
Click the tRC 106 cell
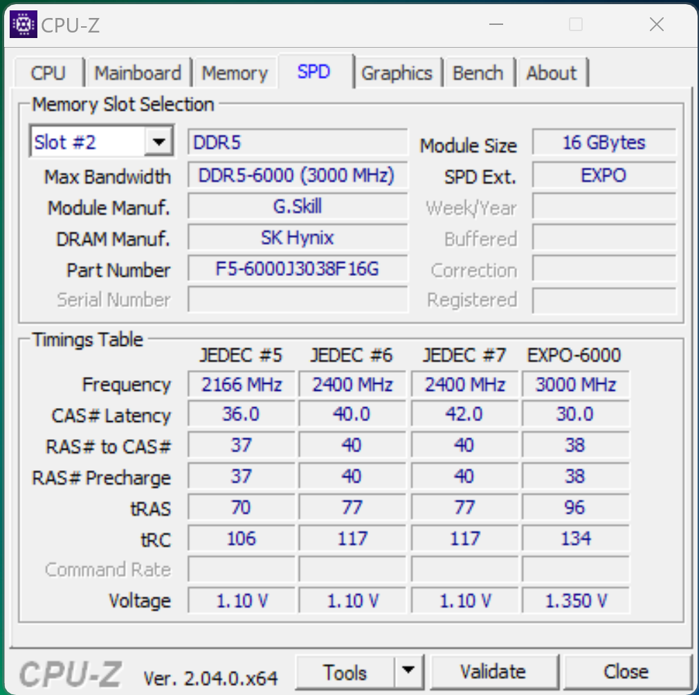point(241,539)
